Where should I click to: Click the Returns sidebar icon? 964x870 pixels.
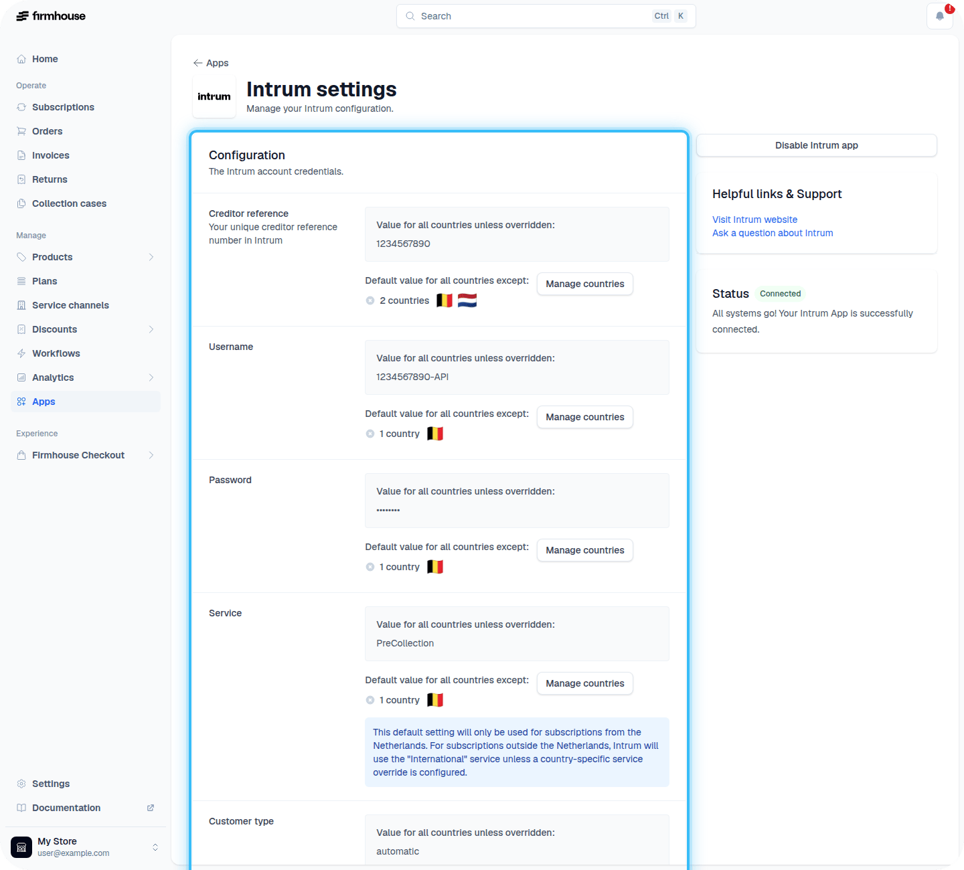21,179
